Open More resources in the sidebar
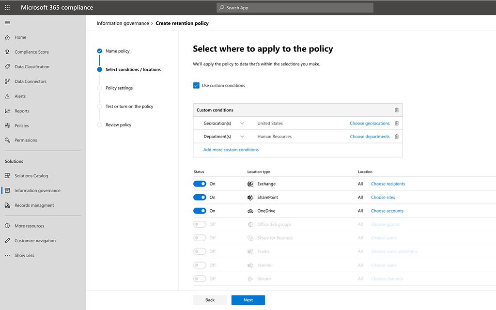496x310 pixels. point(30,226)
